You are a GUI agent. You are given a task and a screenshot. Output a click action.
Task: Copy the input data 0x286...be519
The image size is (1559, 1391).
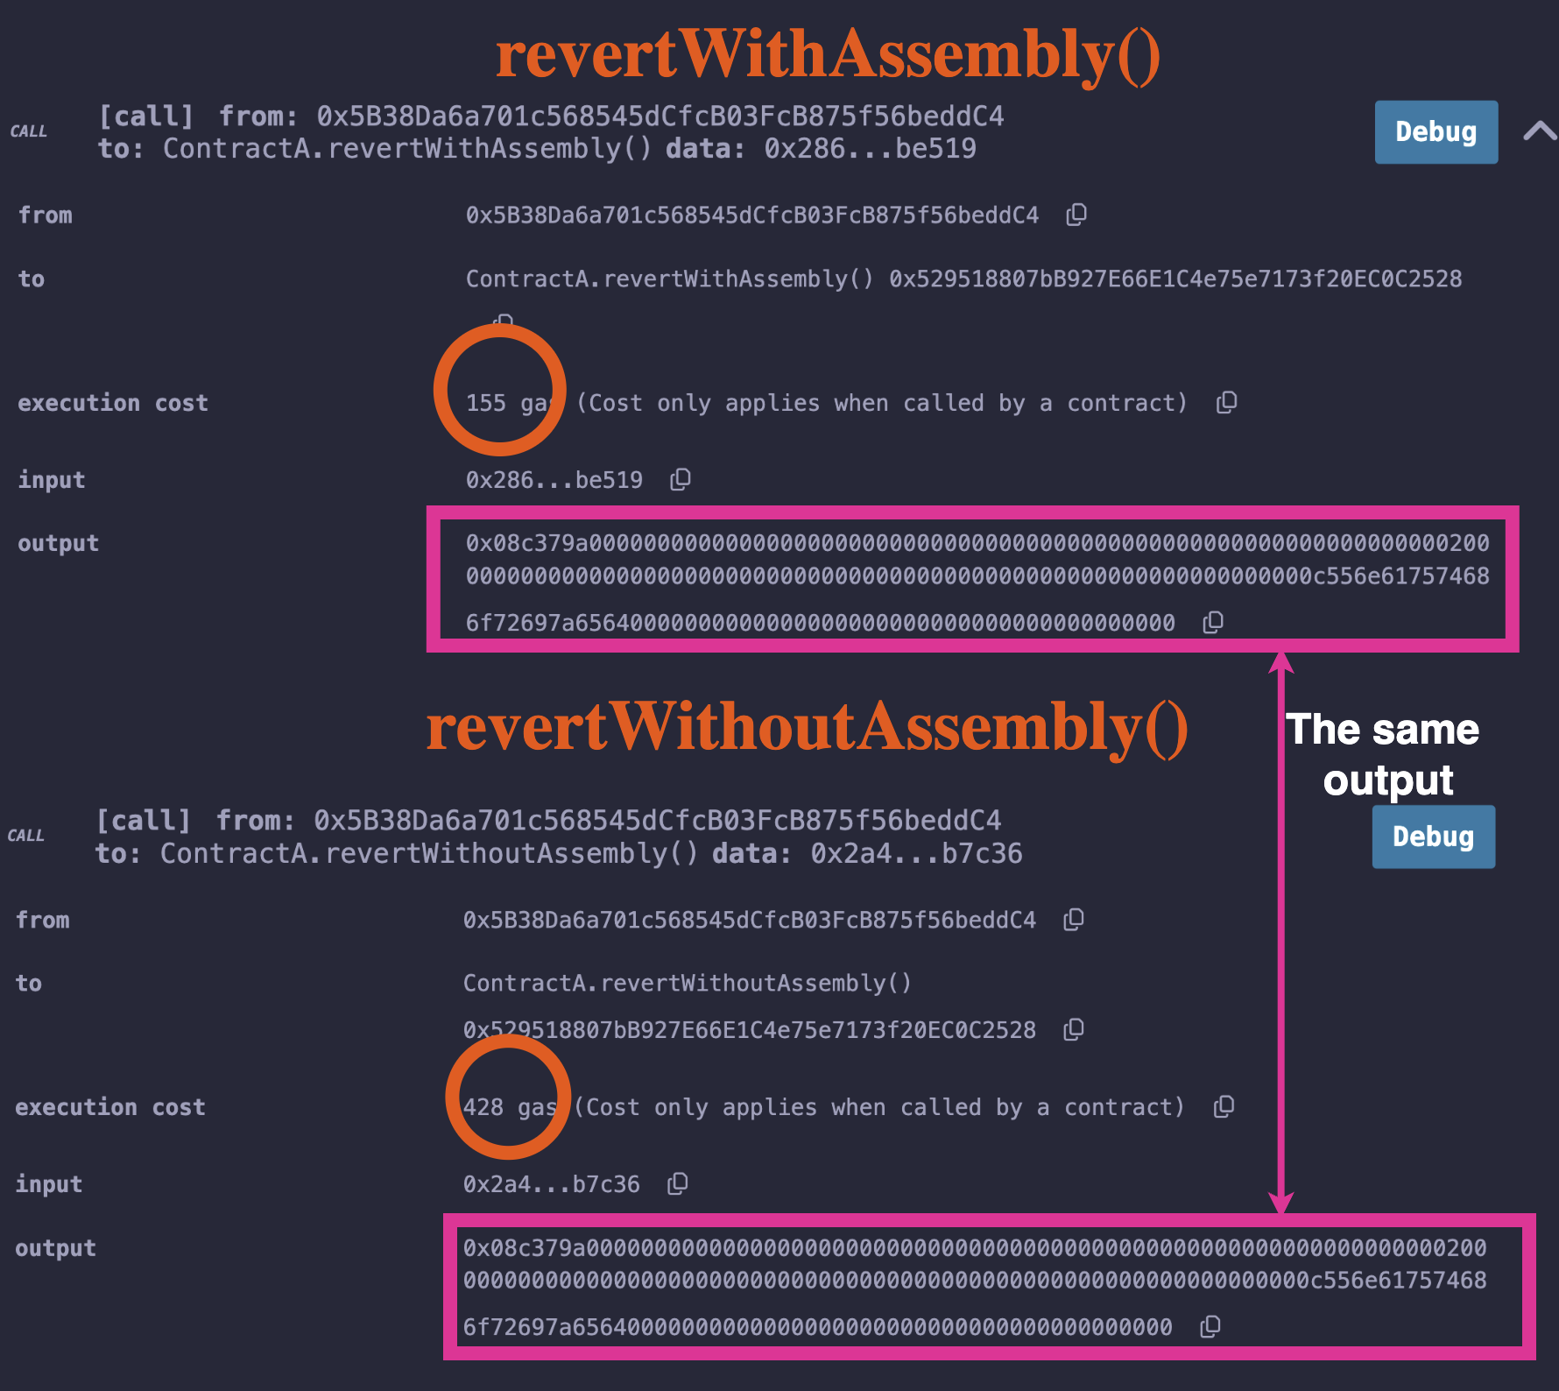coord(681,479)
